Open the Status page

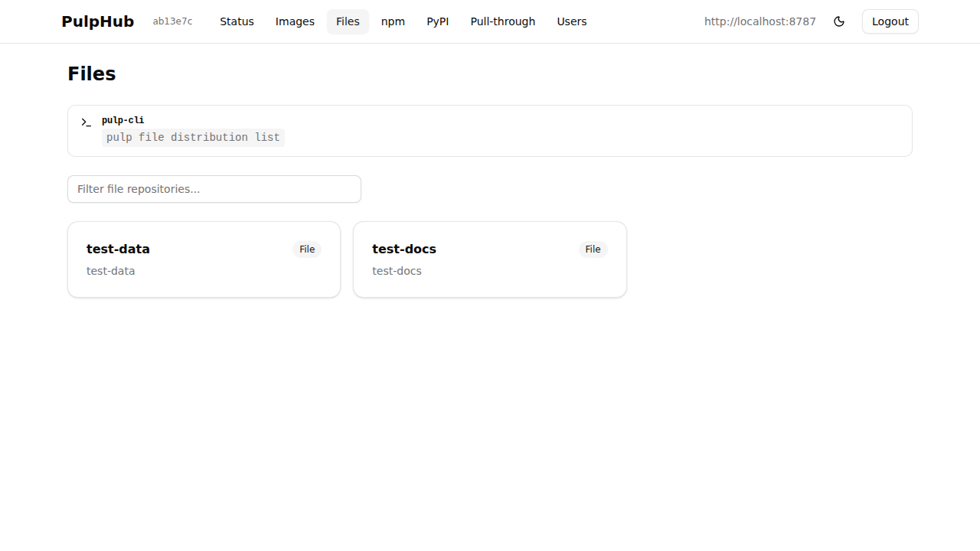pos(237,21)
